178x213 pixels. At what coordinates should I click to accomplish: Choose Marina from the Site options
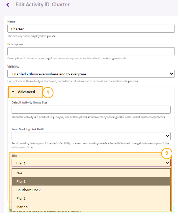[91, 207]
